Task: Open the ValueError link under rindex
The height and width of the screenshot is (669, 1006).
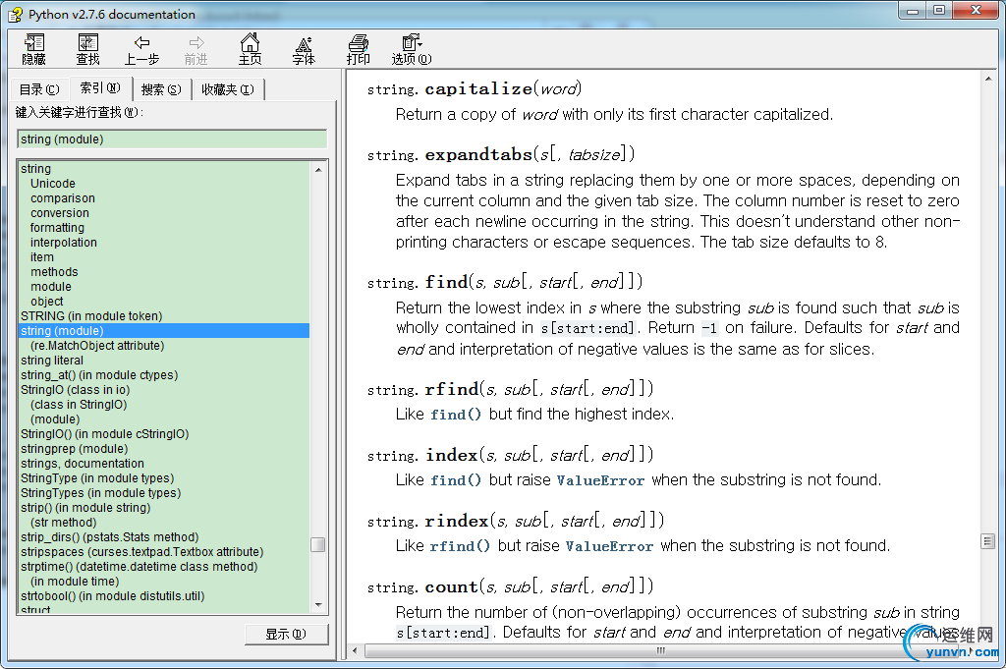Action: click(609, 546)
